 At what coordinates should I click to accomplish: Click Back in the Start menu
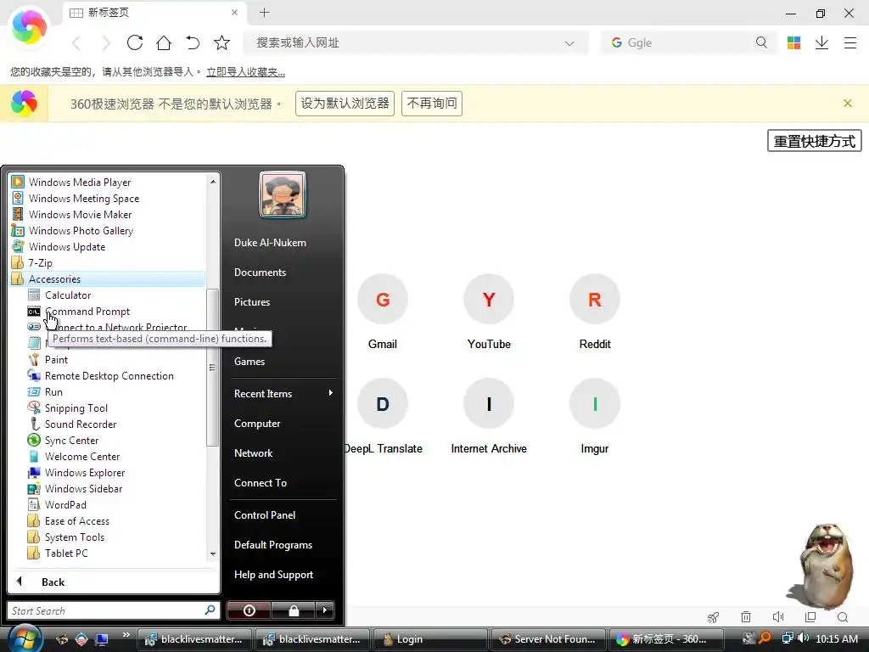point(113,582)
